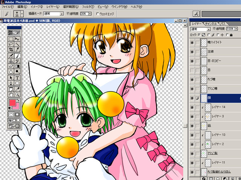This screenshot has width=241, height=180.
Task: Swap foreground and background colors
Action: (18, 100)
